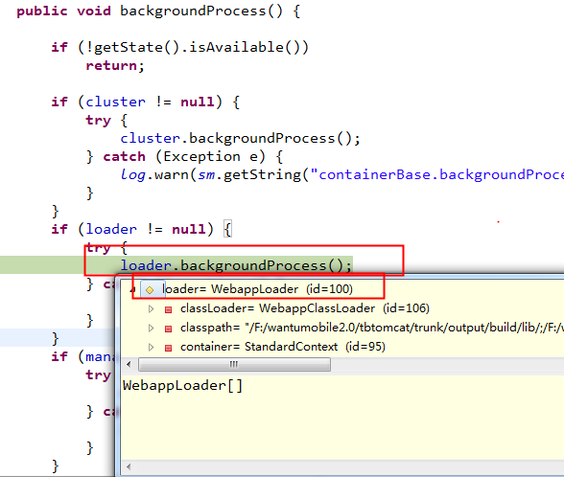Expand the classLoader WebappClassLoader node
Screen dimensions: 564x477
pos(152,308)
